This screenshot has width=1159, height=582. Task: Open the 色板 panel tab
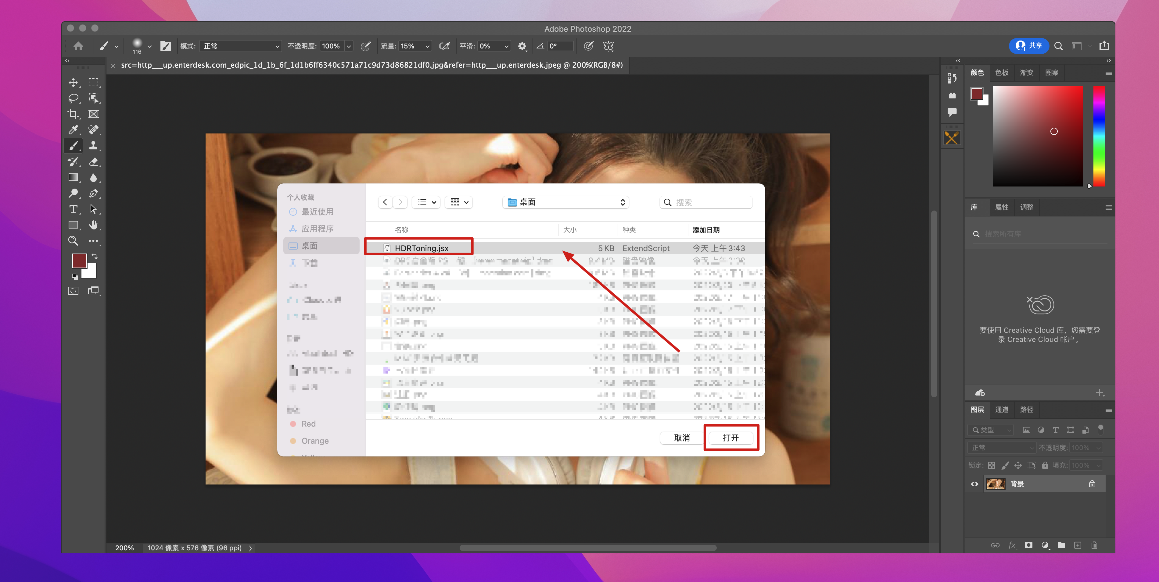(1002, 72)
